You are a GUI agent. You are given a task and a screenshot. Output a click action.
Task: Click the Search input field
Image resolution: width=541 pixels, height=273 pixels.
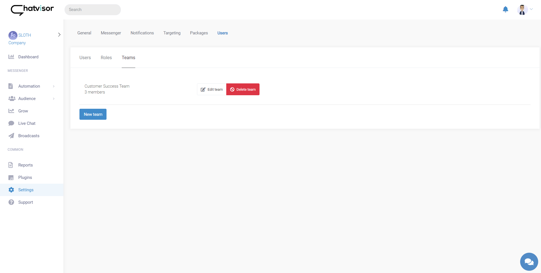pos(93,10)
